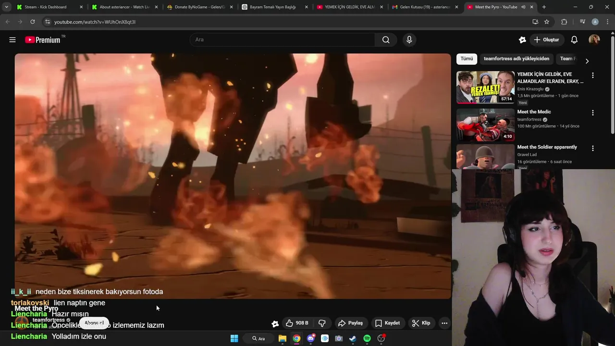
Task: Show more filter chips with right chevron
Action: (x=587, y=61)
